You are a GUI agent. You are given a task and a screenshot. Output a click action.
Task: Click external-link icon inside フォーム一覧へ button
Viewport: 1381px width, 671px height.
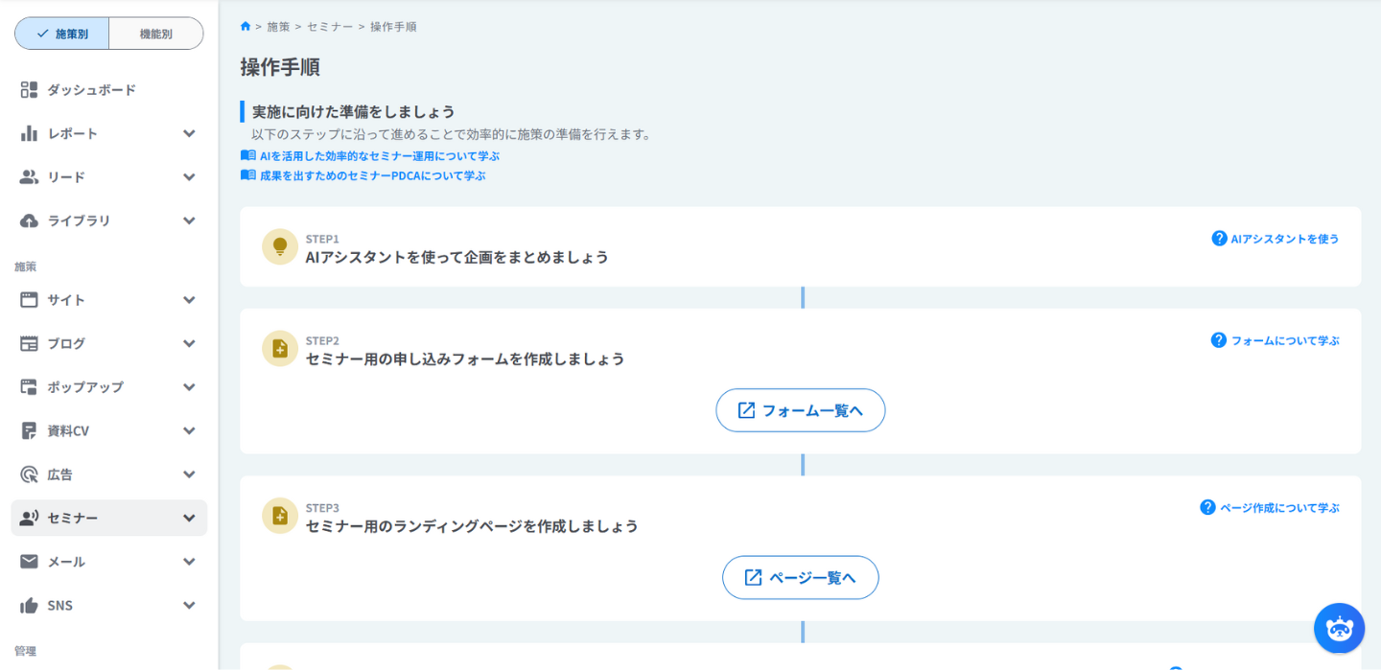(x=746, y=410)
